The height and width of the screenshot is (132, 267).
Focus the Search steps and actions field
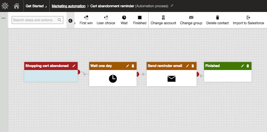tap(37, 20)
